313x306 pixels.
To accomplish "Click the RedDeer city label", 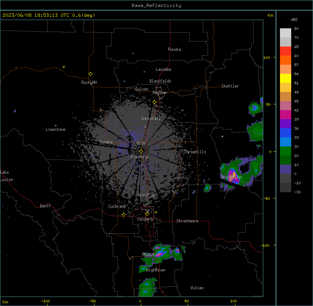I will pos(160,93).
